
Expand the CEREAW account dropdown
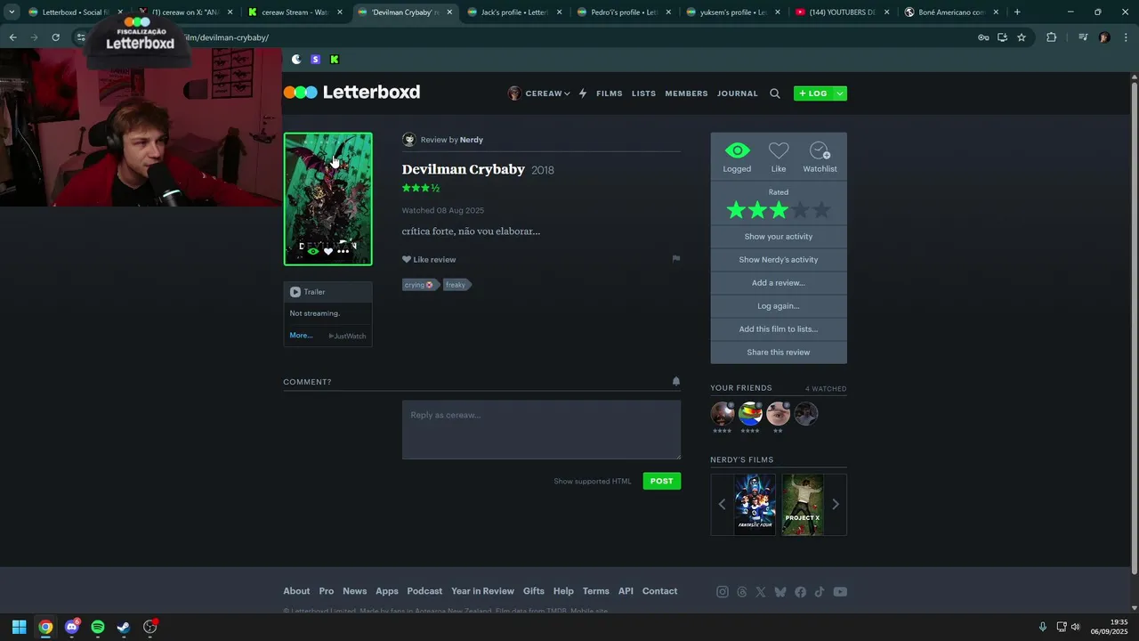(539, 93)
